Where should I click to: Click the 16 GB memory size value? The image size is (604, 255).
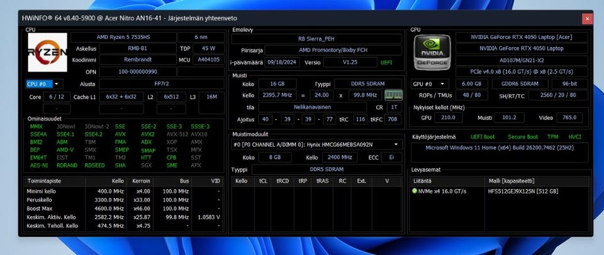tap(277, 84)
